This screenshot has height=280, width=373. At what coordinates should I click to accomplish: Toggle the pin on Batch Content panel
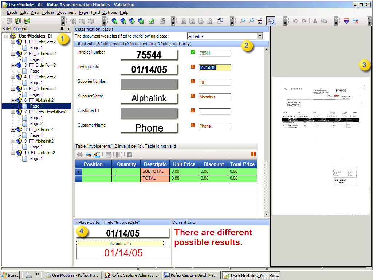pyautogui.click(x=63, y=29)
